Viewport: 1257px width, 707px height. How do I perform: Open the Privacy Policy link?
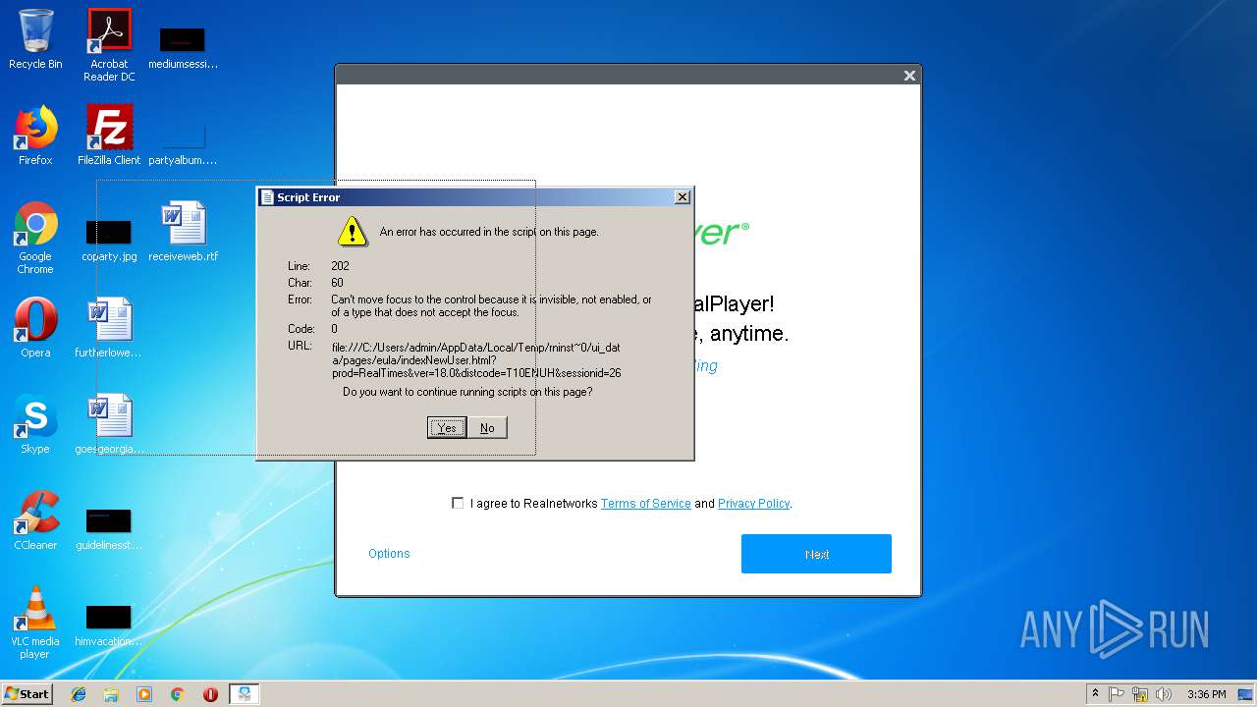coord(753,504)
